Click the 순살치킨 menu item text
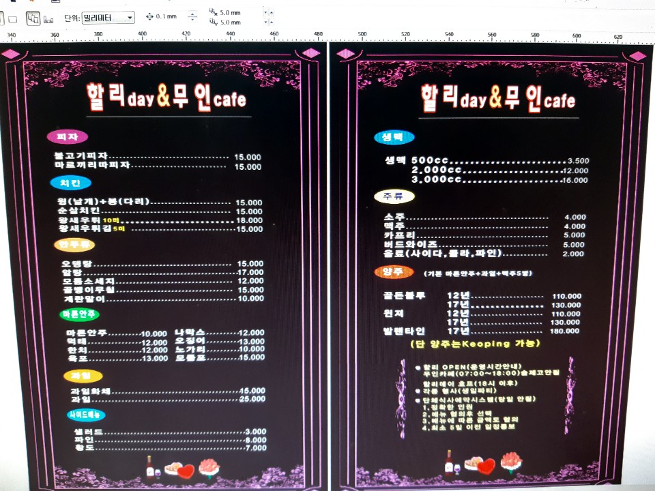Screen dimensions: 655x491 coord(78,211)
